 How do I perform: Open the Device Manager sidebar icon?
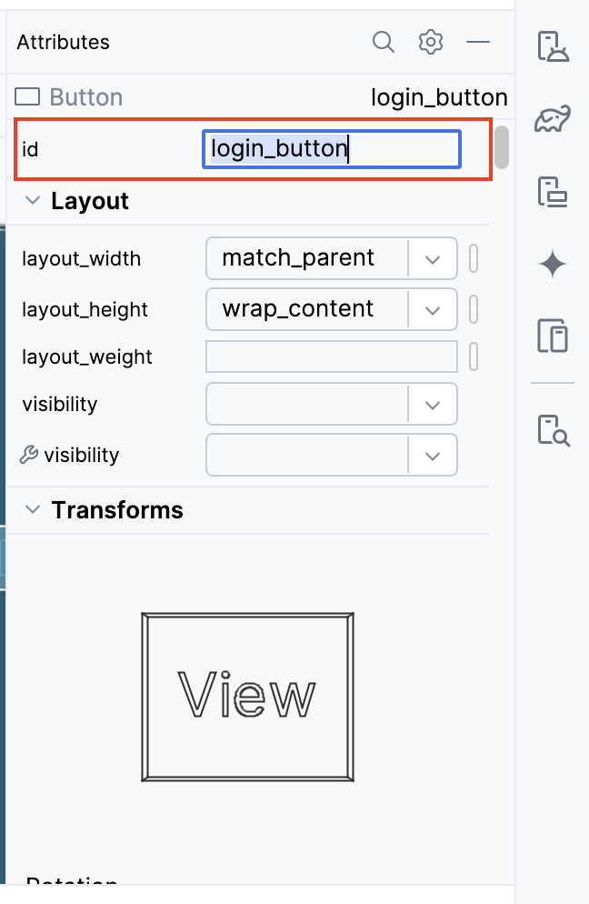(553, 191)
